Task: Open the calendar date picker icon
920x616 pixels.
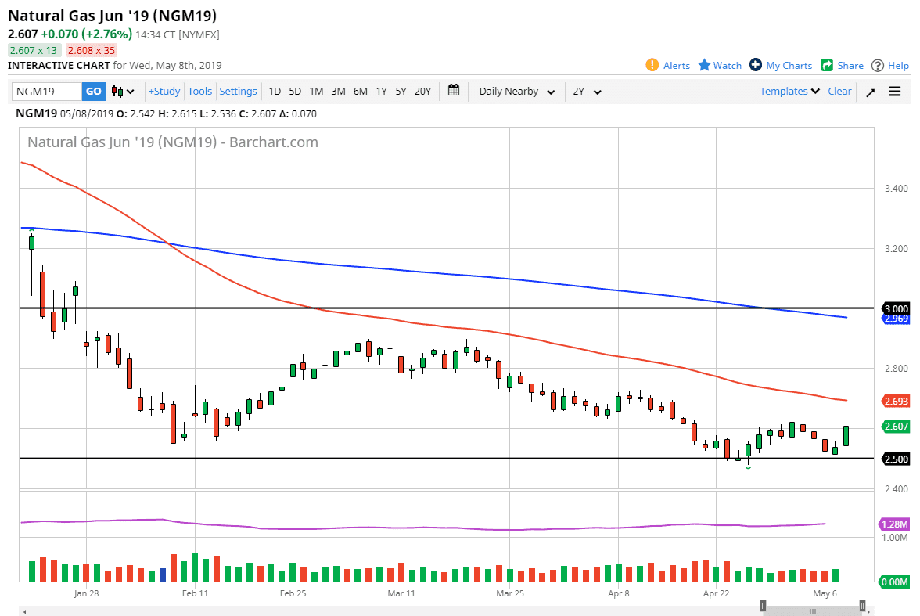Action: tap(454, 91)
